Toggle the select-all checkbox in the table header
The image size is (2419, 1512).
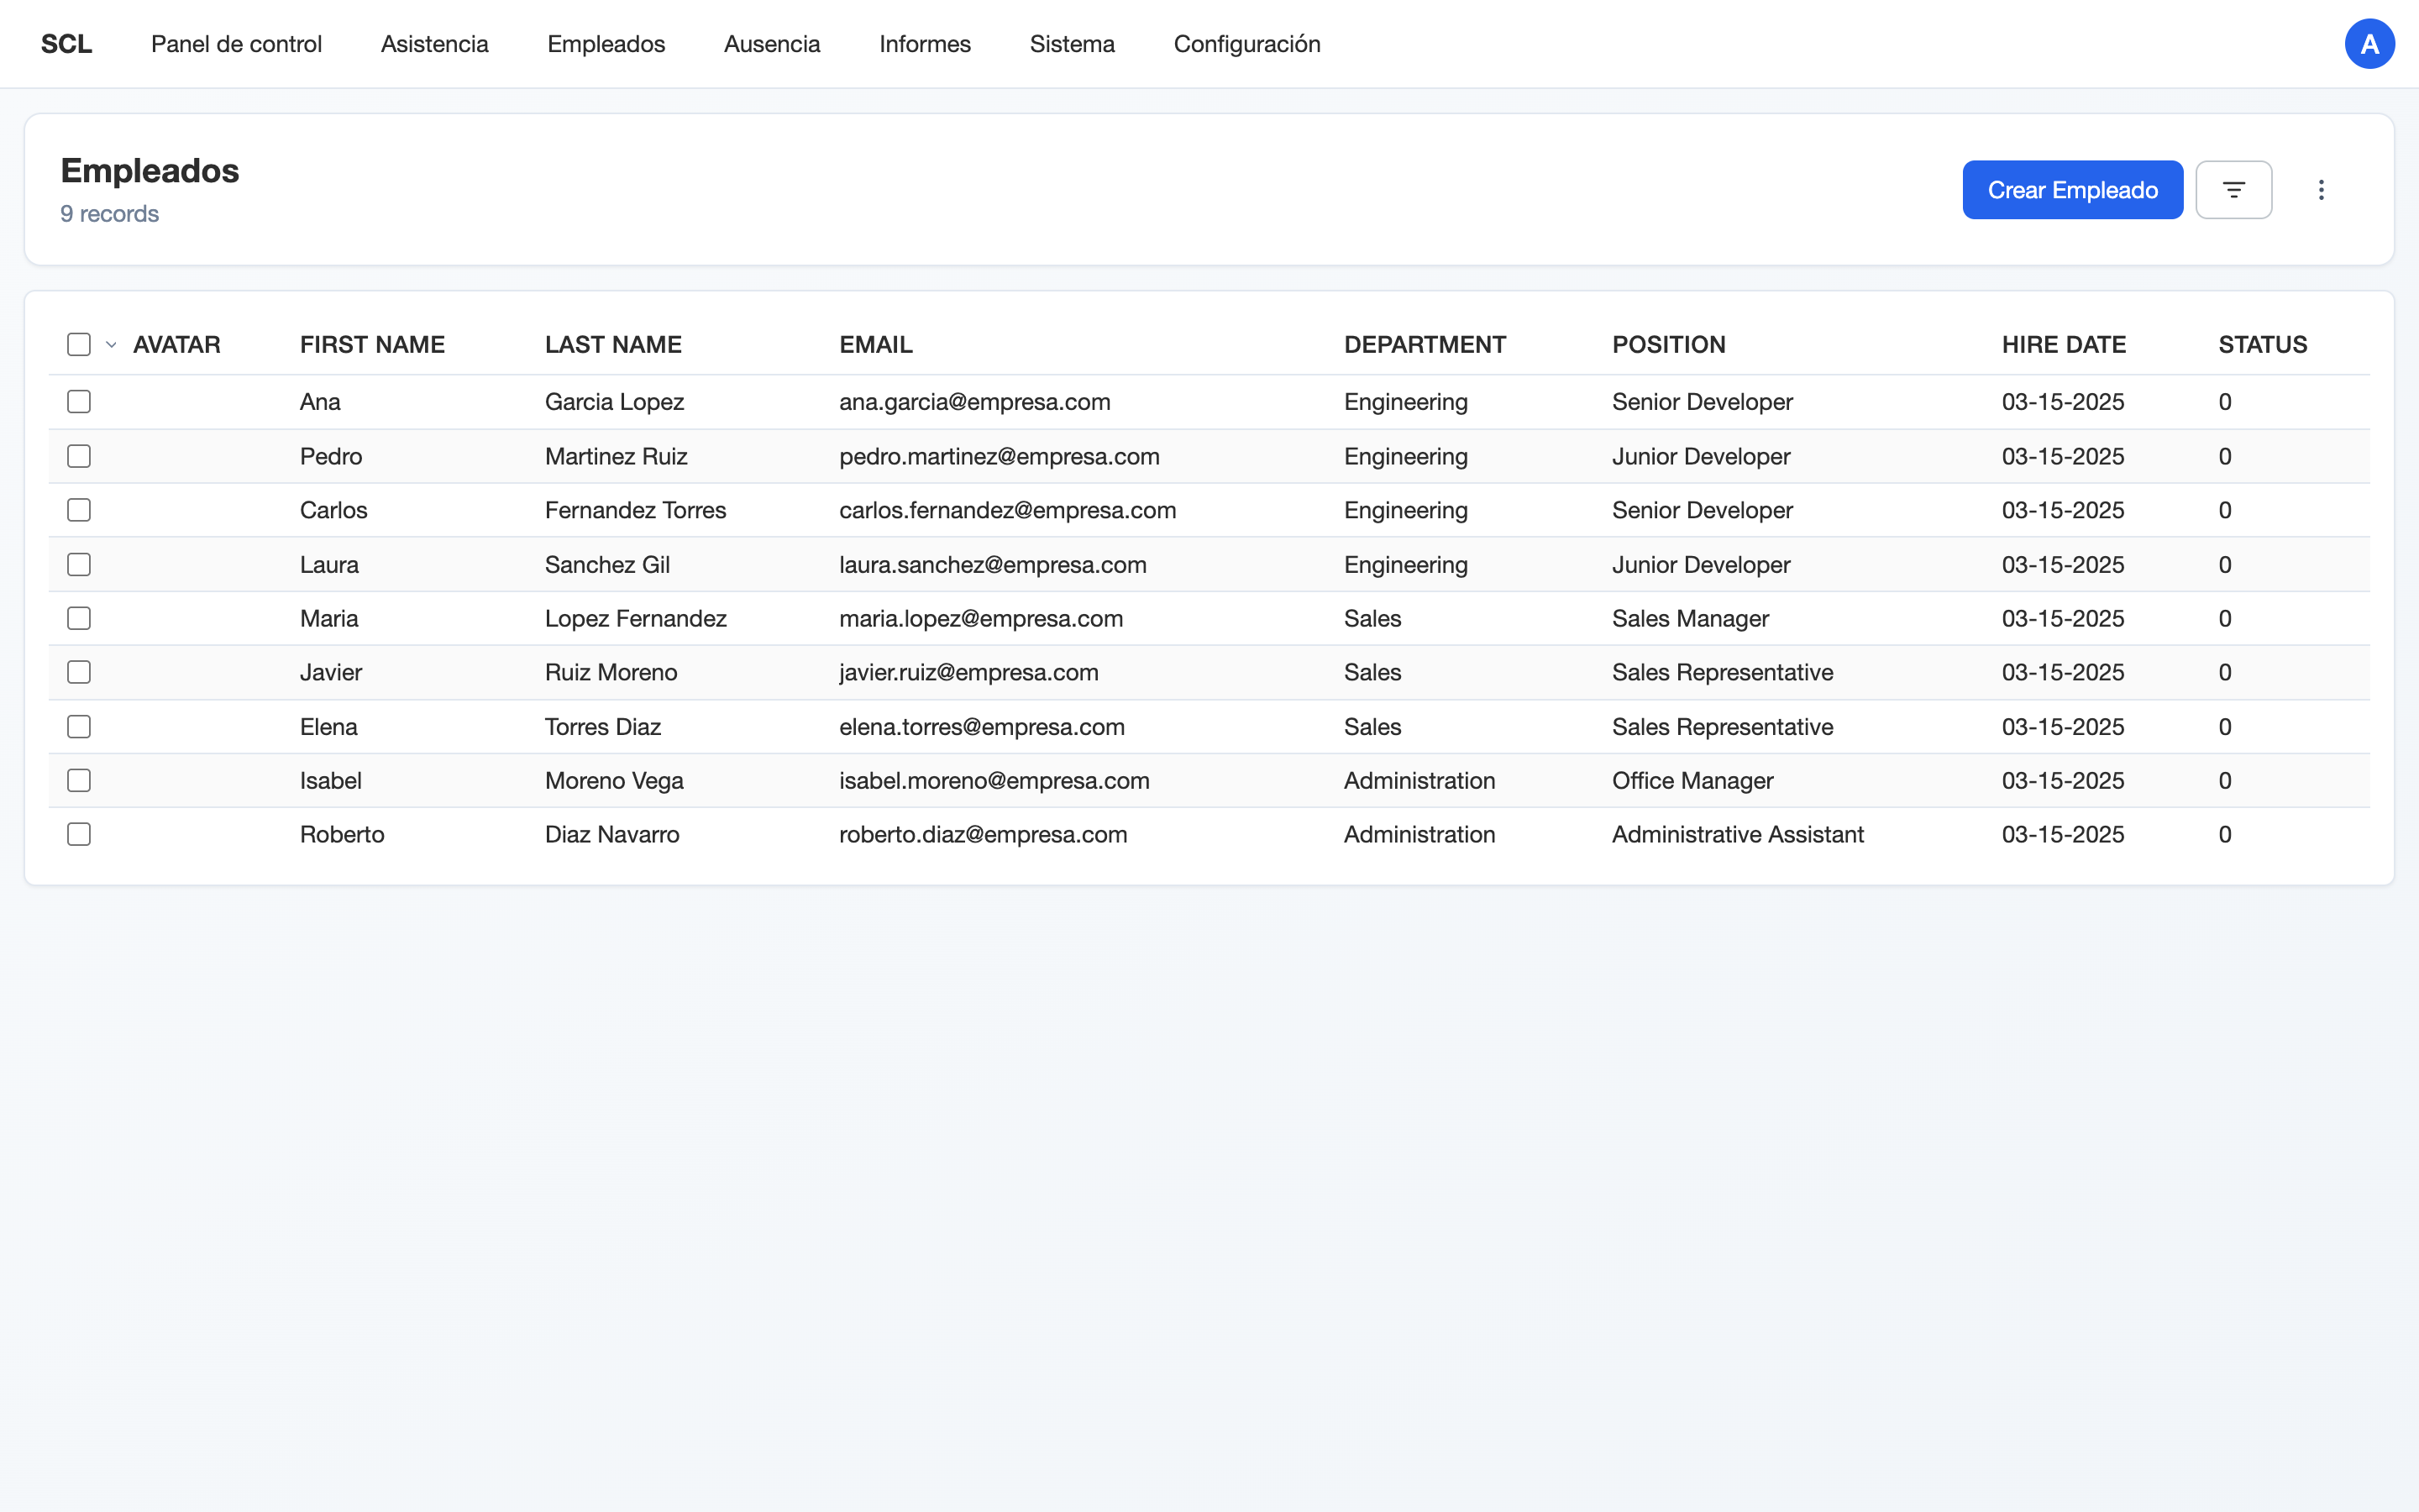click(78, 344)
